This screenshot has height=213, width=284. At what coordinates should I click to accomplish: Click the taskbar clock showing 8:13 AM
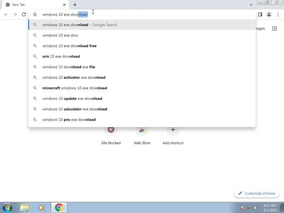(270, 208)
